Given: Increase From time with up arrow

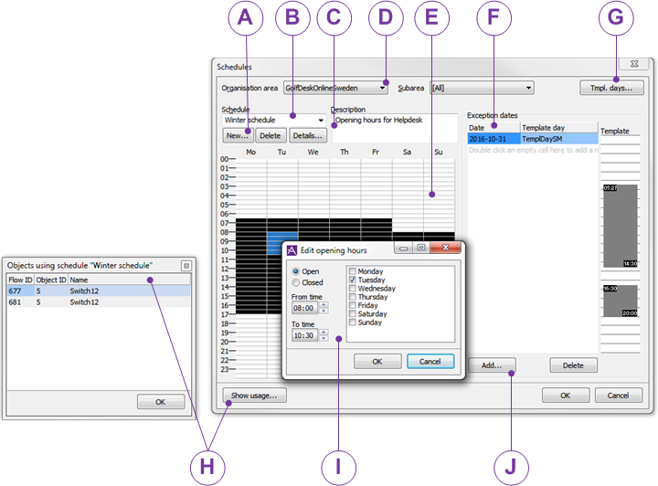Looking at the screenshot, I should (324, 304).
